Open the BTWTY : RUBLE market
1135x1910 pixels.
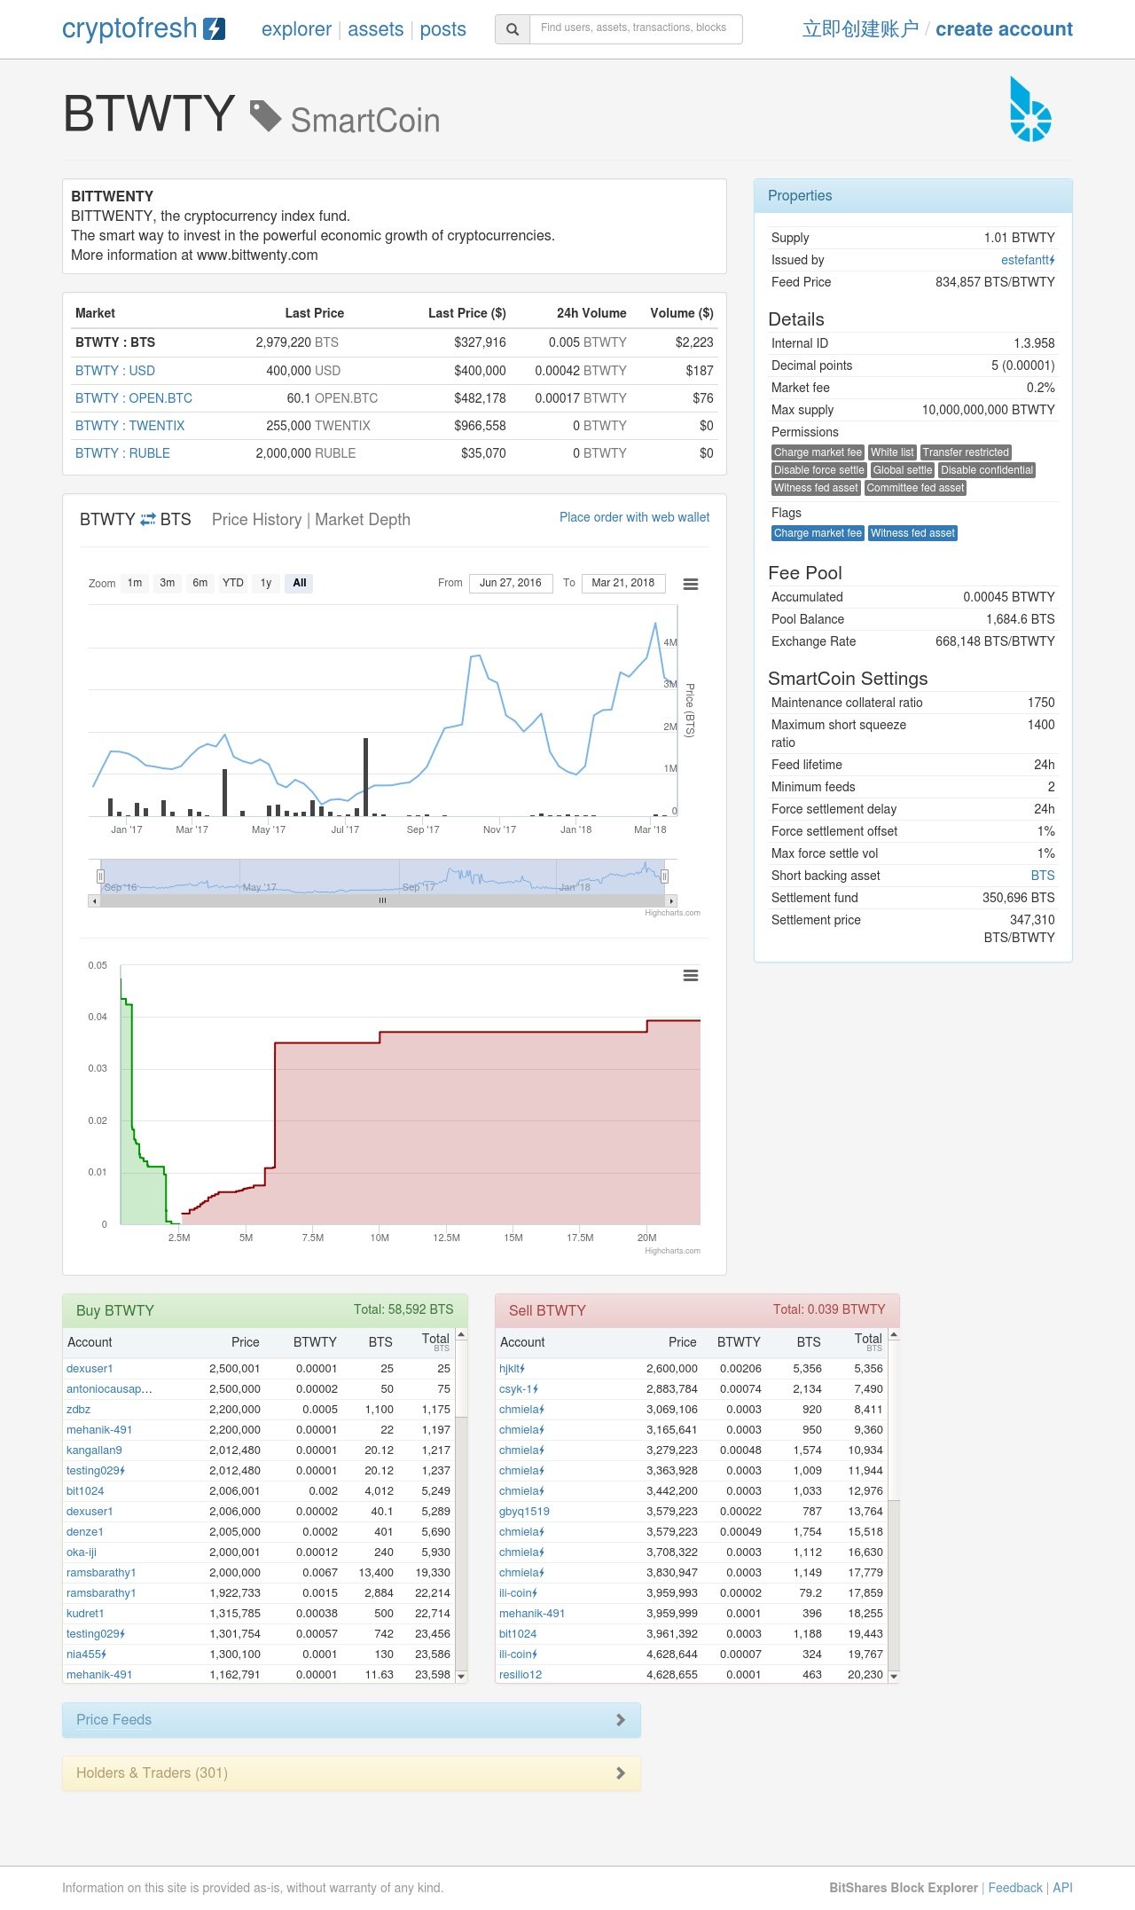coord(122,453)
